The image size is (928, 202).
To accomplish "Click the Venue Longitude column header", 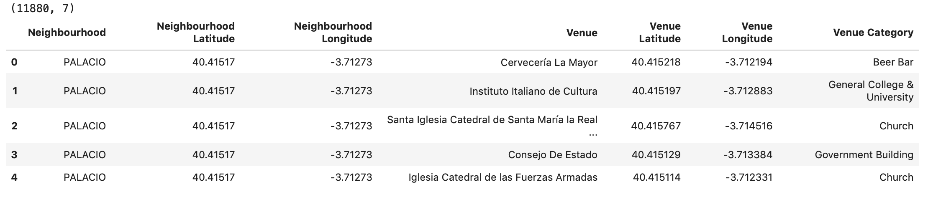I will tap(747, 33).
